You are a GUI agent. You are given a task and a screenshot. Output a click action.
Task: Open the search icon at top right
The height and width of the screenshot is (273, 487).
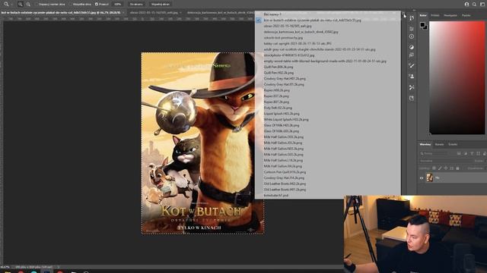pyautogui.click(x=474, y=5)
